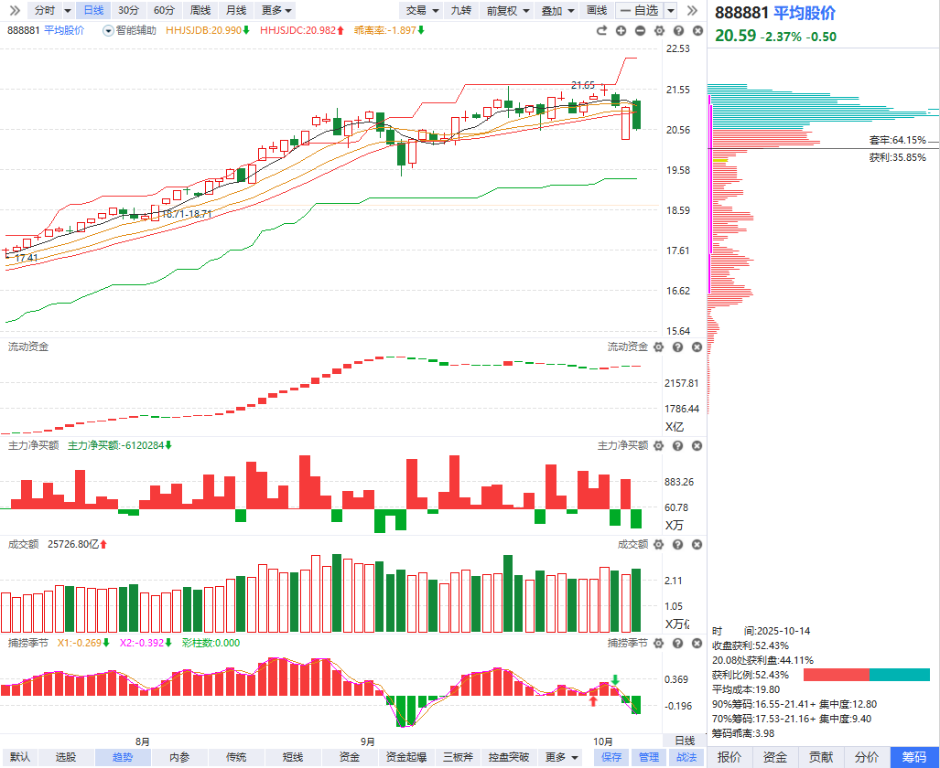Zoom out chart with minus icon
Image resolution: width=940 pixels, height=768 pixels.
coord(640,30)
